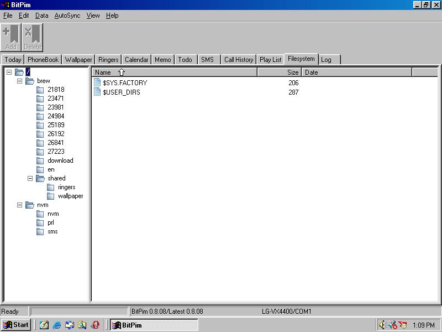442x332 pixels.
Task: Click the 'LG-VX4400/COM1' status bar entry
Action: [286, 312]
